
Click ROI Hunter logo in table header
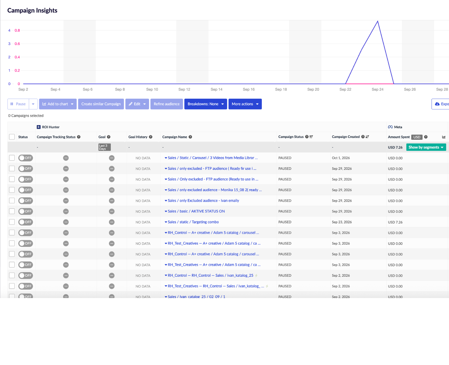38,127
